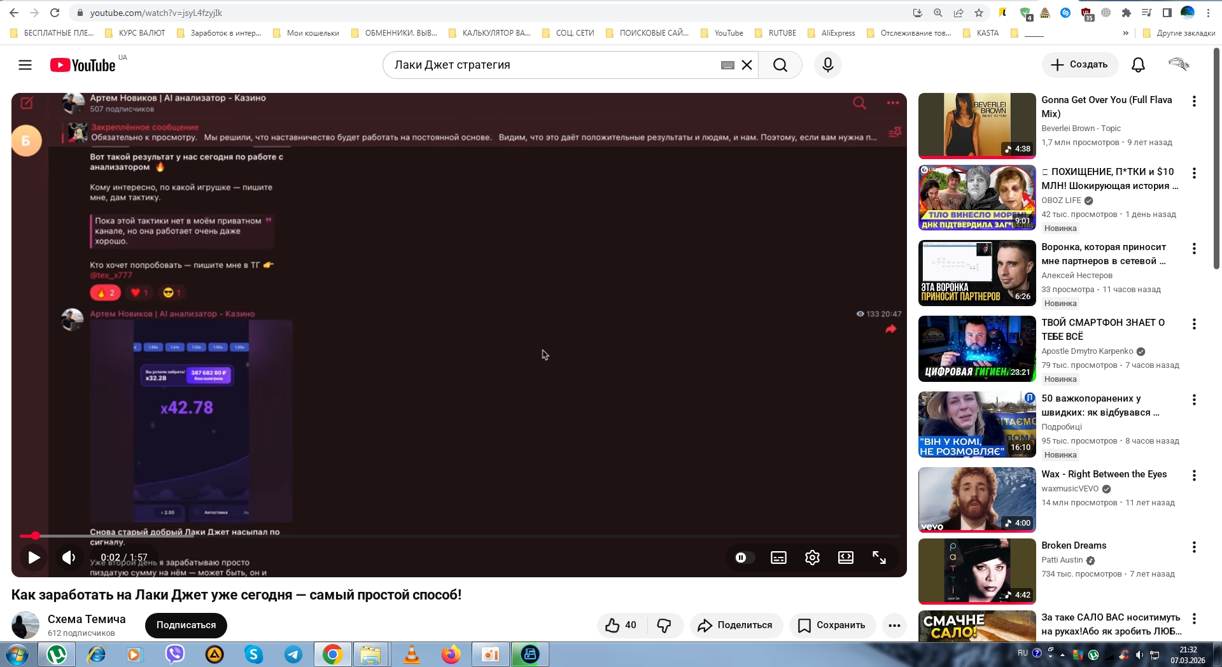Viewport: 1222px width, 667px height.
Task: Open the YouTube bookmark folder
Action: click(722, 33)
